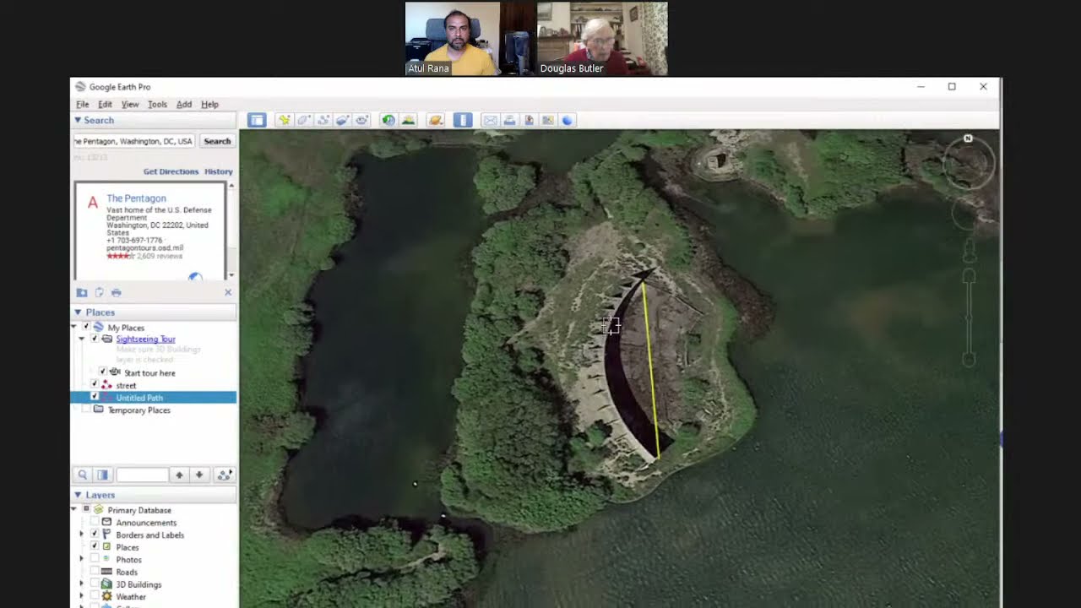Open the search History link

click(218, 171)
